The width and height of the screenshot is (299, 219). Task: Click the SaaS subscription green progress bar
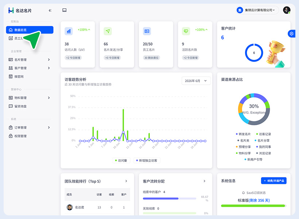pyautogui.click(x=254, y=206)
